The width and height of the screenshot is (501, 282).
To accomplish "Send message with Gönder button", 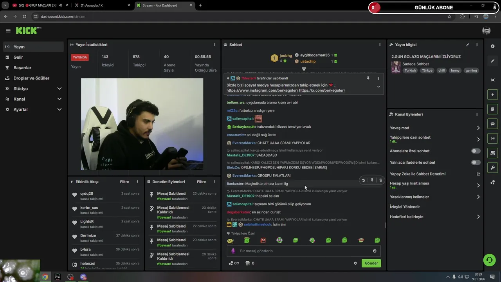I will pyautogui.click(x=371, y=263).
